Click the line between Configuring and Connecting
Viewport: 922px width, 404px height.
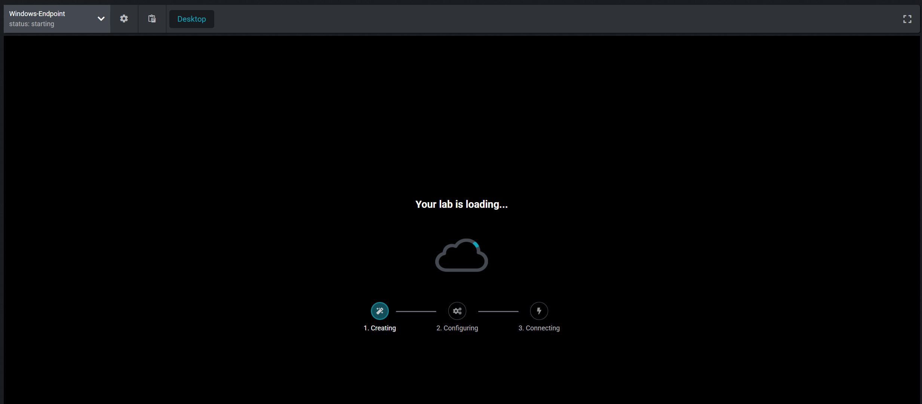pos(498,311)
